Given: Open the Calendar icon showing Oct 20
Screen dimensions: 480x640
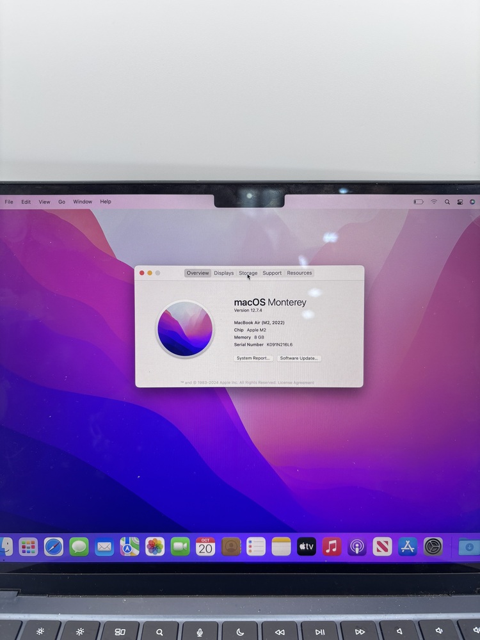Looking at the screenshot, I should click(205, 547).
